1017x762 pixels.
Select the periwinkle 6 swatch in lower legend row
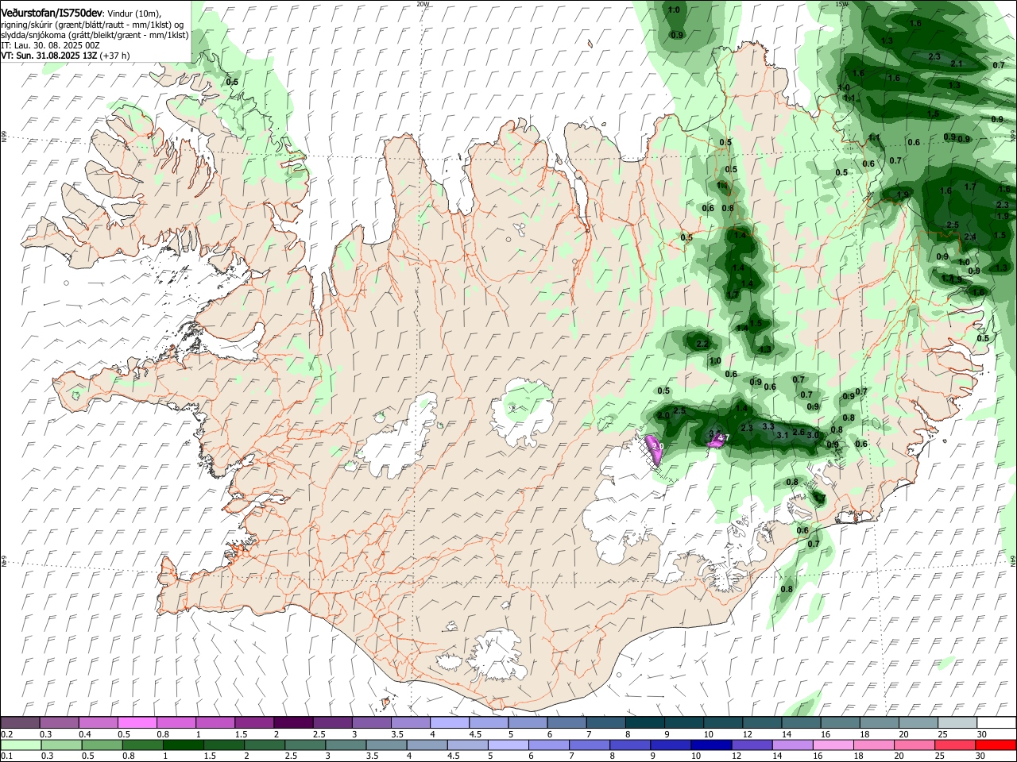548,745
